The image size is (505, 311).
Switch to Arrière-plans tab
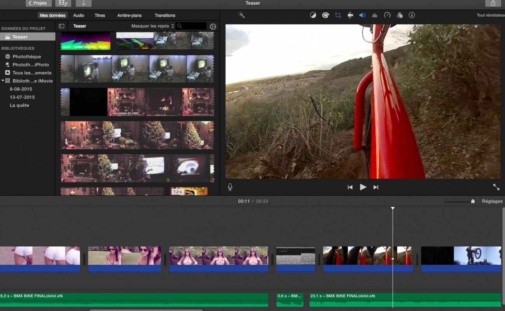[x=129, y=16]
